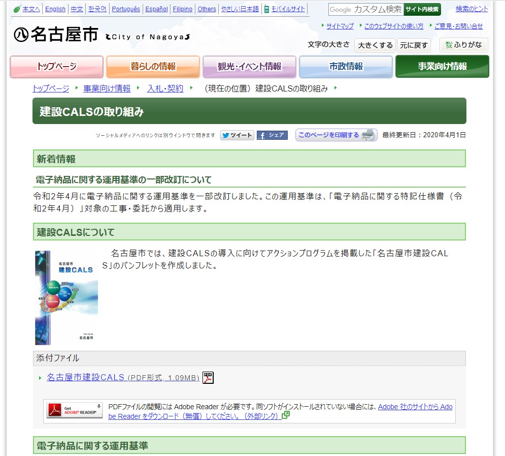505x456 pixels.
Task: Select the 市政情報 tab
Action: [346, 67]
